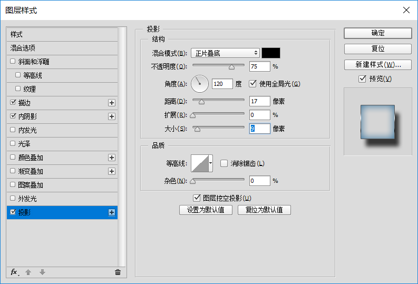This screenshot has width=418, height=284.
Task: Click the 新建样式(W)... button
Action: (378, 64)
